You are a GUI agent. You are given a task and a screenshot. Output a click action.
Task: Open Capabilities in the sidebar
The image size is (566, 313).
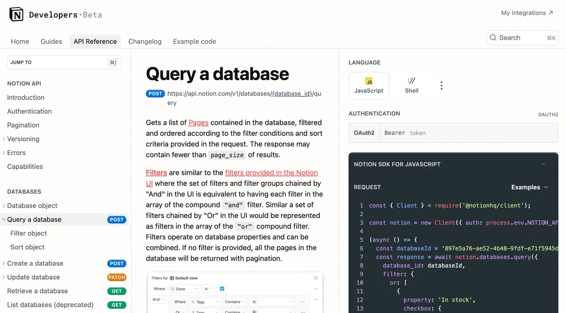click(x=25, y=166)
